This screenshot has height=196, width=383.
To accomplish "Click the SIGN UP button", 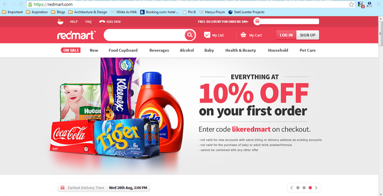I will 308,35.
